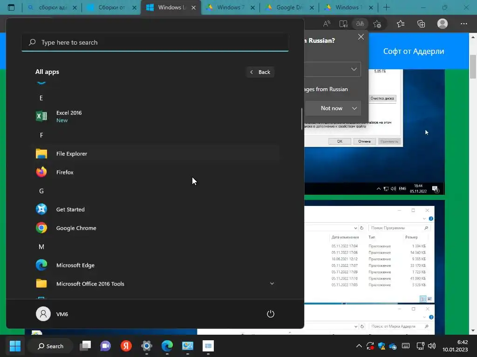Open Immersive Reader in Edge toolbar

343,24
